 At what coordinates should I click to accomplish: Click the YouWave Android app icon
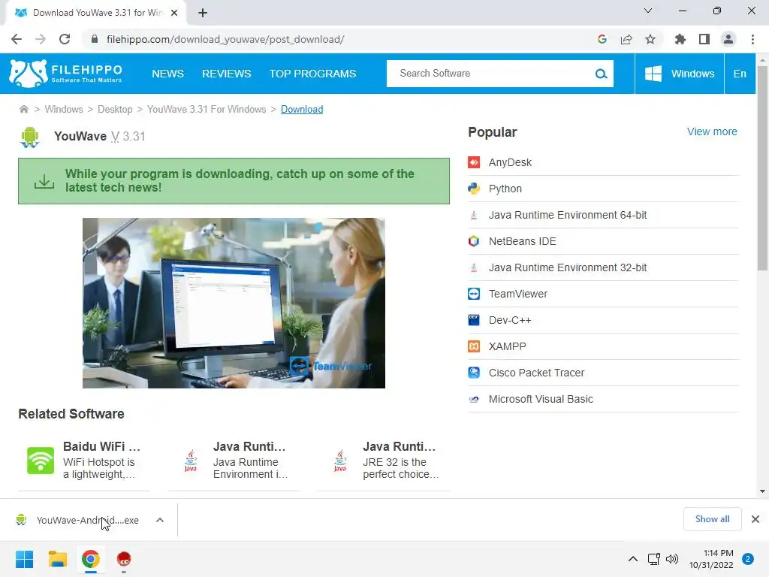point(29,137)
